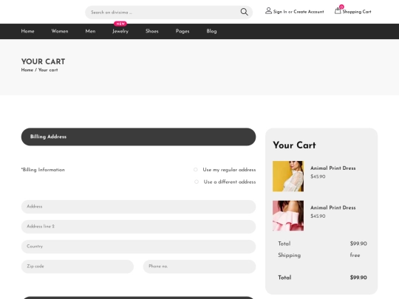399x299 pixels.
Task: Click the second Animal Print Dress title
Action: coord(332,207)
